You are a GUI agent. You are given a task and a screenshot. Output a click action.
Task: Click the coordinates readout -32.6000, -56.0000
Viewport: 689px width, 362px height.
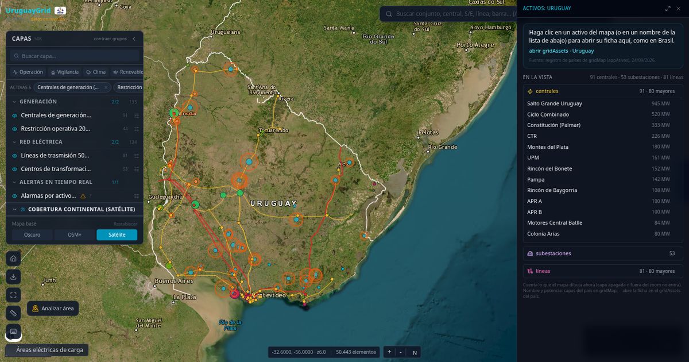(293, 352)
